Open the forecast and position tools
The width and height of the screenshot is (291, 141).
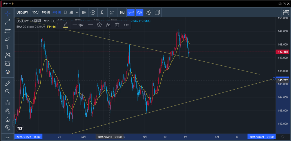(x=7, y=63)
